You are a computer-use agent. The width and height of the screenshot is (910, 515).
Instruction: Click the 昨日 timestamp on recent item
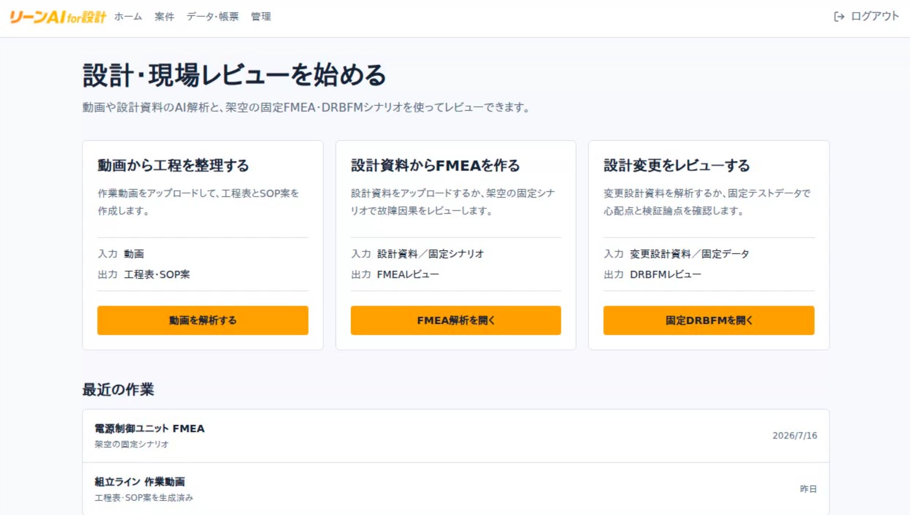tap(808, 489)
